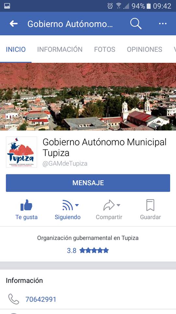Tap the back arrow in header
This screenshot has width=176, height=314.
(13, 24)
